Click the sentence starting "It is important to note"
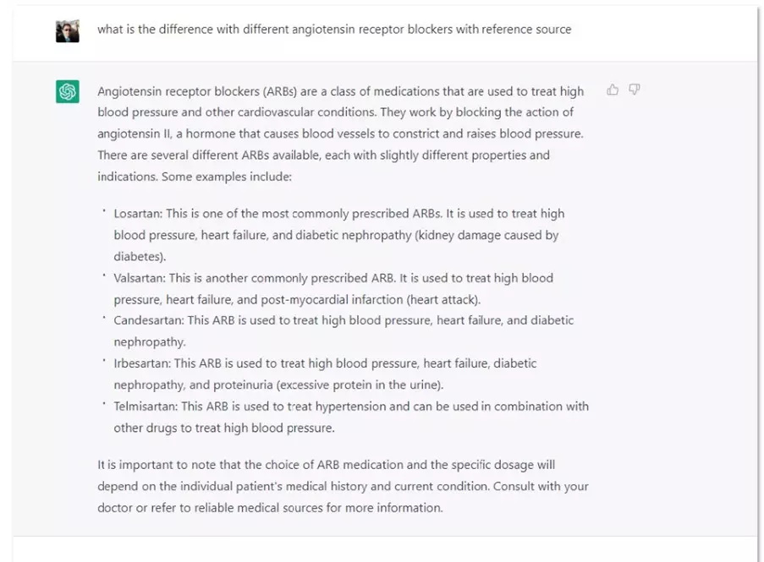This screenshot has width=764, height=562. 326,465
